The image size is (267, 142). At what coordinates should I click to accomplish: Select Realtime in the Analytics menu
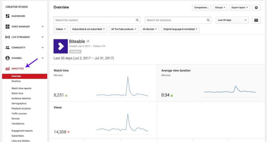16,81
